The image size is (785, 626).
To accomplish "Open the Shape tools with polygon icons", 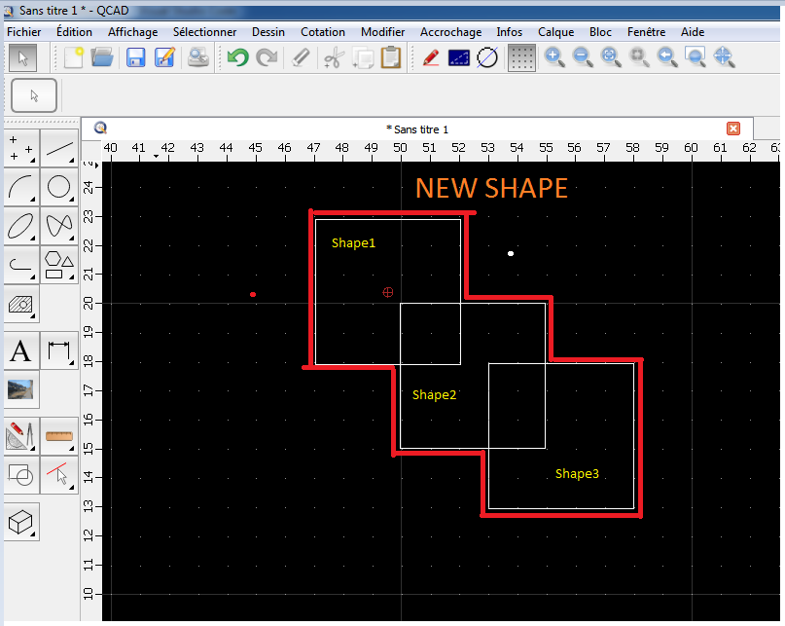I will (59, 265).
